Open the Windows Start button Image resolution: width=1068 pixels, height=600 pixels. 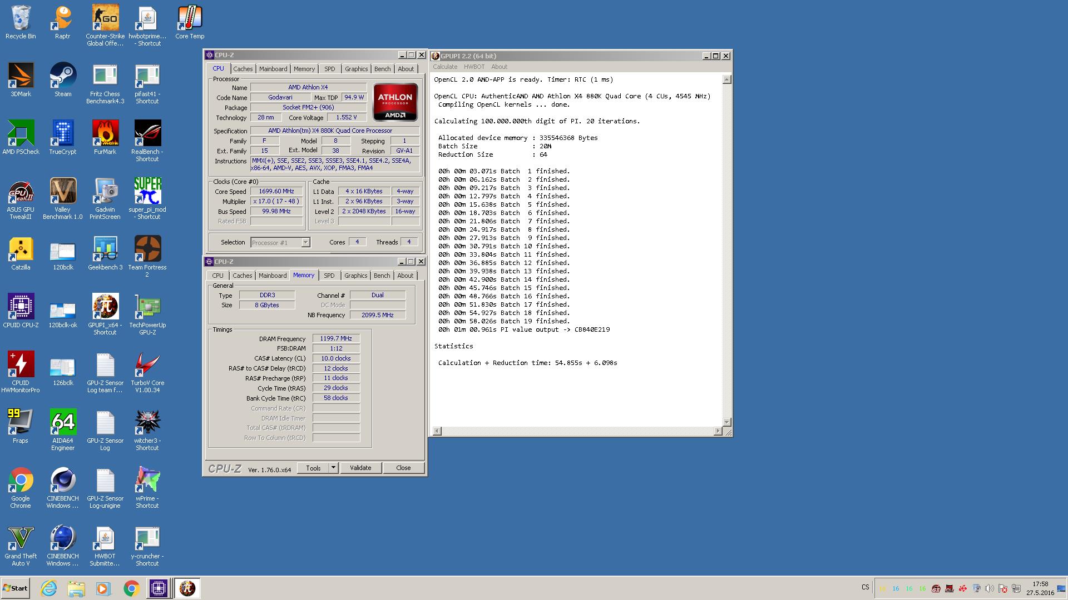[15, 588]
